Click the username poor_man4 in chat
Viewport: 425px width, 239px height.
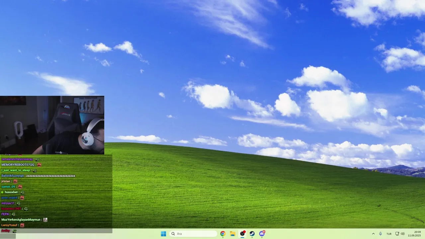click(x=9, y=198)
